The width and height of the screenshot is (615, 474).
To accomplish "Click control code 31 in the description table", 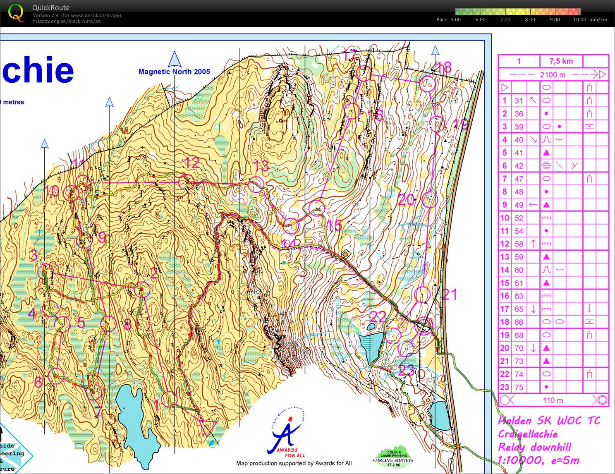I will pyautogui.click(x=519, y=101).
